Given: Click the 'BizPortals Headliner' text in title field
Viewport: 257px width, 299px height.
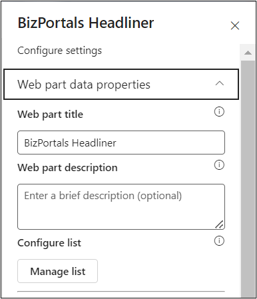Looking at the screenshot, I should [x=70, y=143].
